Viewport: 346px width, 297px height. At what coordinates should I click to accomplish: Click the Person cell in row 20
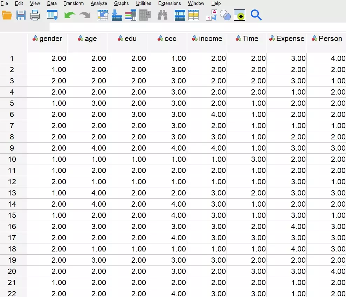click(327, 271)
